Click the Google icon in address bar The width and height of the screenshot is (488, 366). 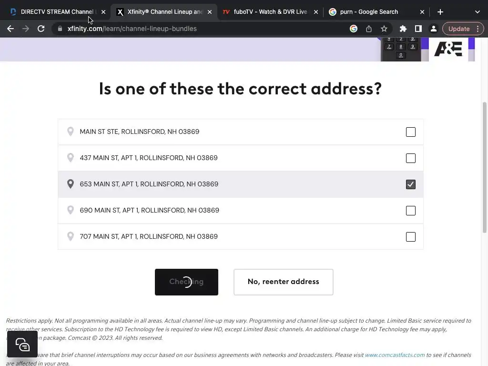354,29
